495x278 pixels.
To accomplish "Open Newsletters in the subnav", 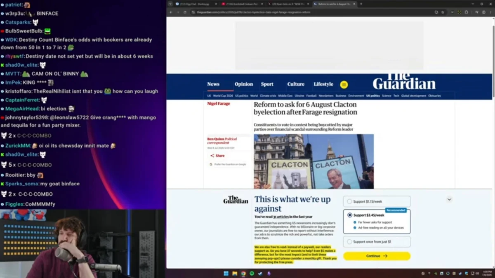I will (x=326, y=96).
